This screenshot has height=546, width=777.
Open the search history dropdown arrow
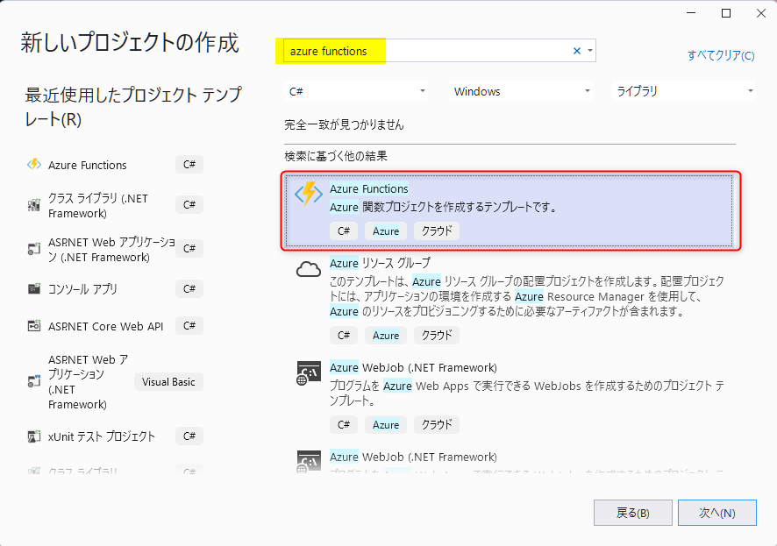[589, 51]
